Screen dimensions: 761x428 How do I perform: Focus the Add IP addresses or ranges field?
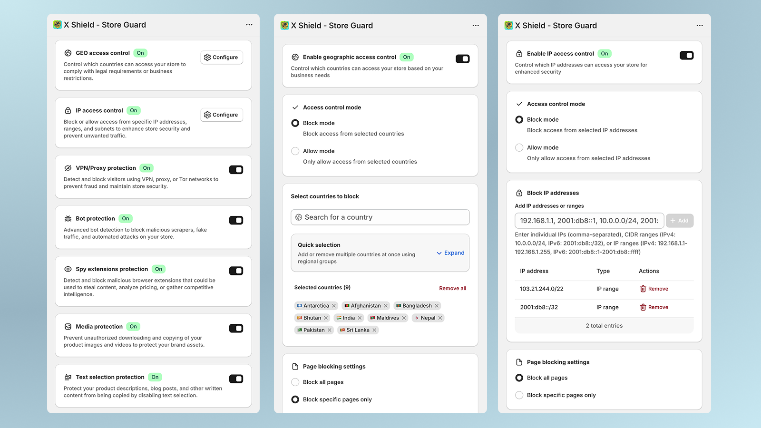[x=589, y=221]
